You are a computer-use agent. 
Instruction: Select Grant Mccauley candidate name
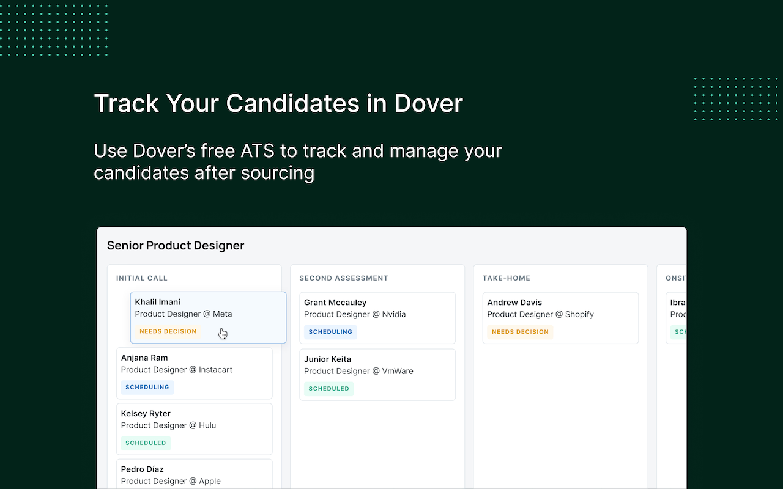(x=335, y=302)
